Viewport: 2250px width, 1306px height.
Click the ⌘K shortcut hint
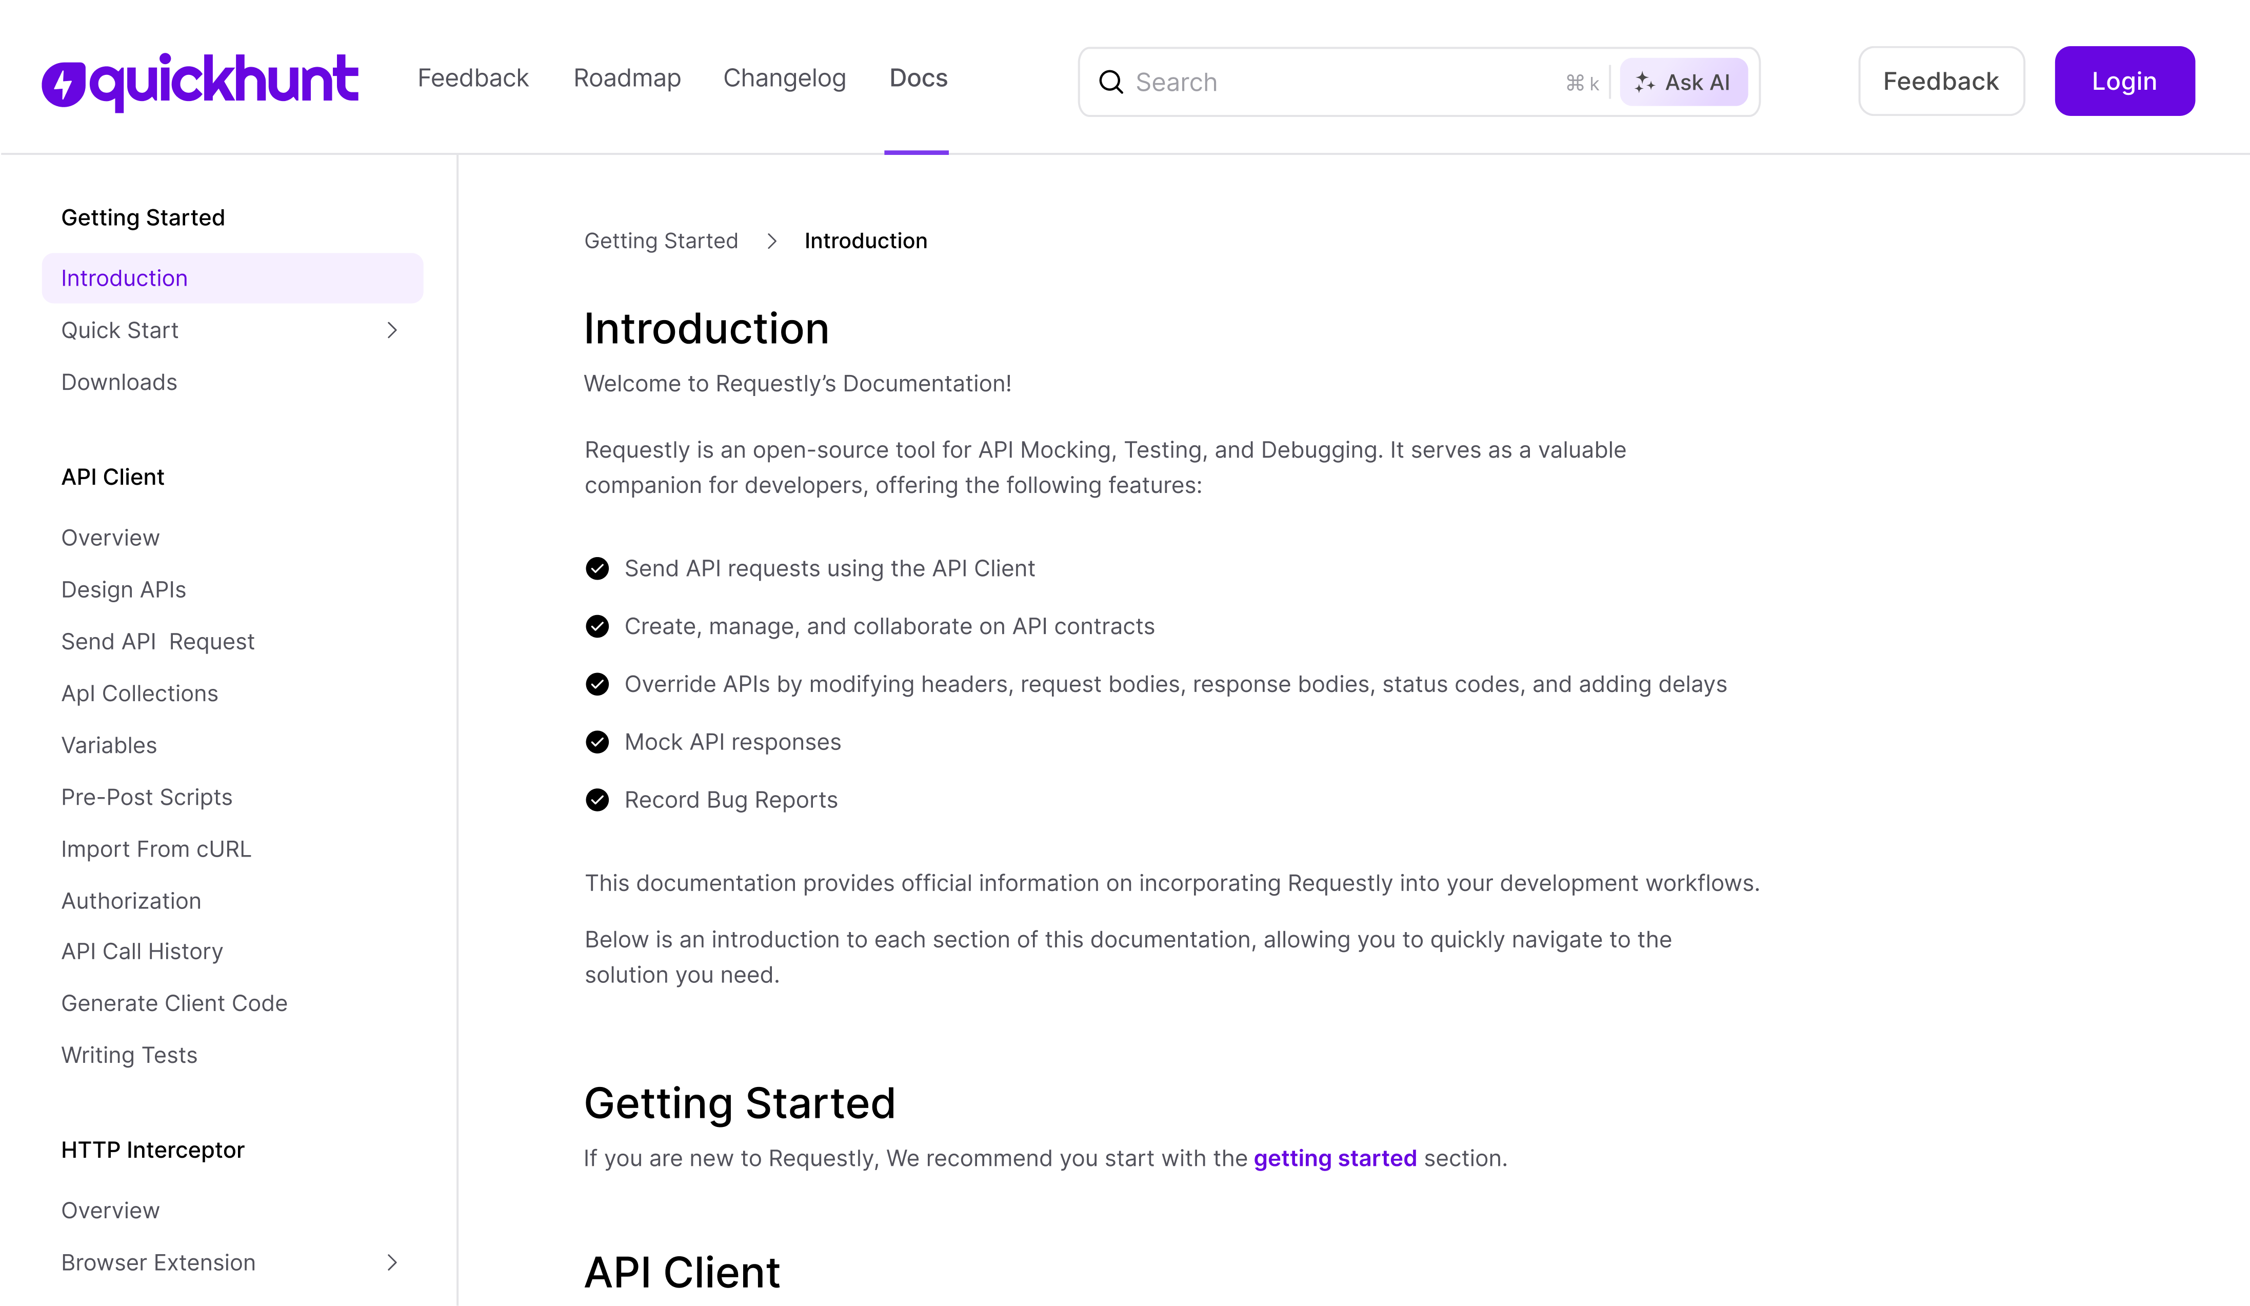coord(1582,83)
